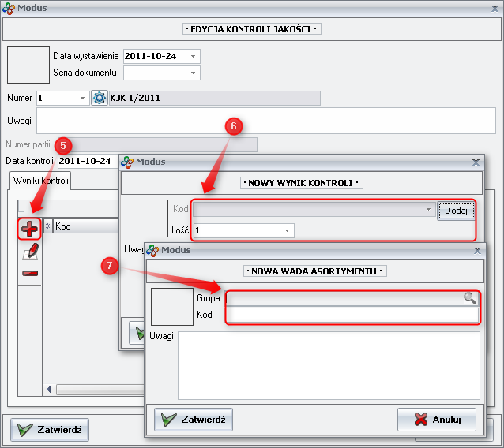This screenshot has width=504, height=448.
Task: Click image placeholder in Nowy wynik kontroli
Action: pyautogui.click(x=147, y=218)
